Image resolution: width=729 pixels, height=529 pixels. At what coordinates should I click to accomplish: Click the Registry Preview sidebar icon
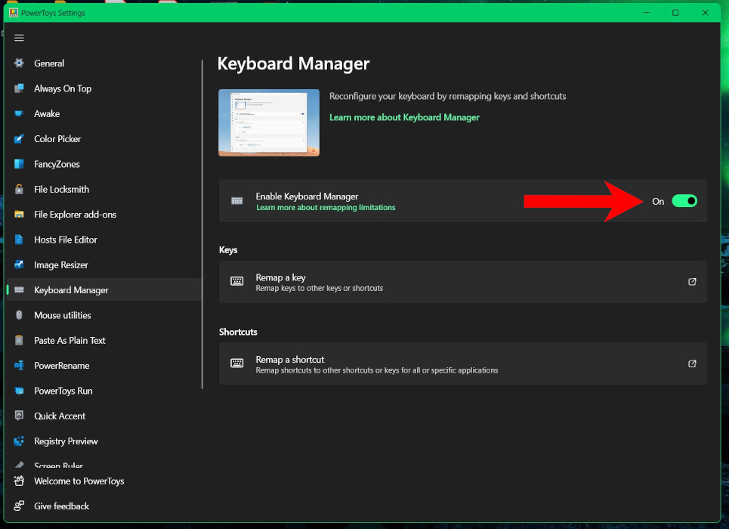[x=18, y=441]
